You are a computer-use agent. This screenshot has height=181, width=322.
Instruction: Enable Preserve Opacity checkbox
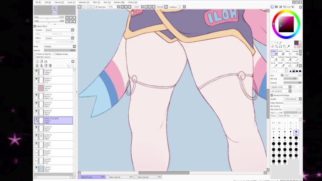(35, 54)
